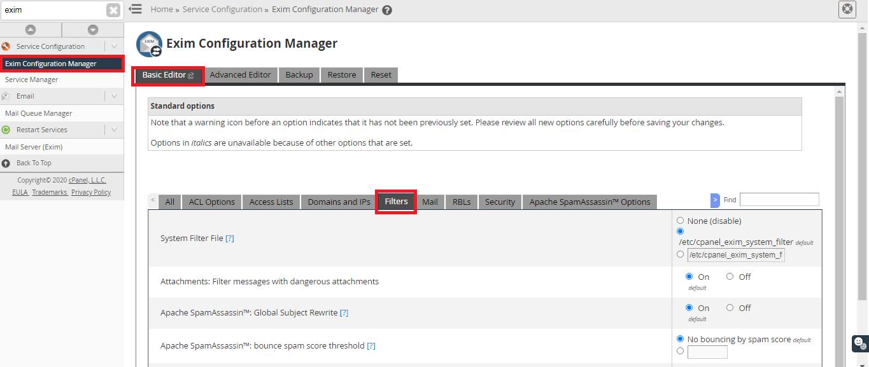Open the Apache SpamAssassin Options tab

pos(590,202)
